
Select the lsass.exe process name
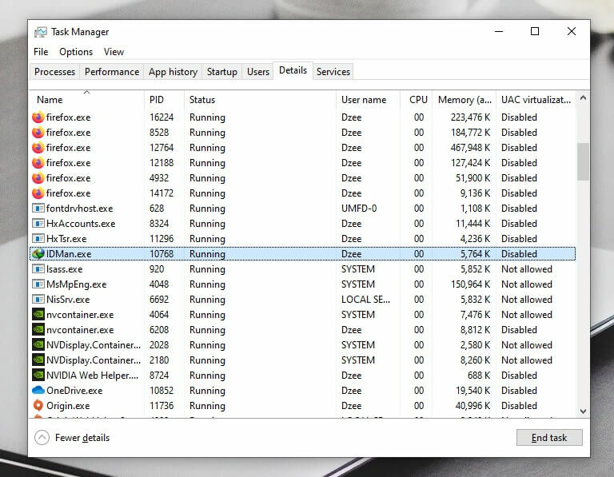65,269
